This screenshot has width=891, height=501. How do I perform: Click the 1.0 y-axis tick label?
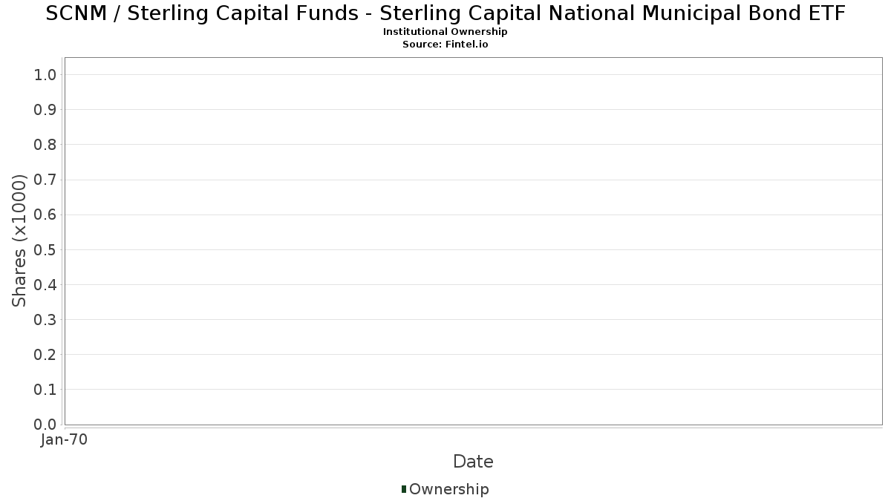pyautogui.click(x=45, y=74)
